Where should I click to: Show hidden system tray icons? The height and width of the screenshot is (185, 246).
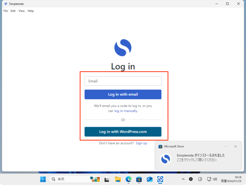[183, 179]
